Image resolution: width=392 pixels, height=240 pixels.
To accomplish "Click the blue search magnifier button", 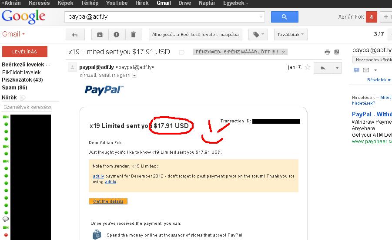I will 285,17.
